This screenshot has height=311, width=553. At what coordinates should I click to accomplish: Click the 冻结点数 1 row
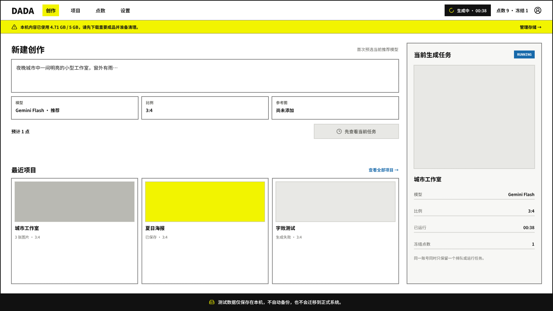coord(474,244)
